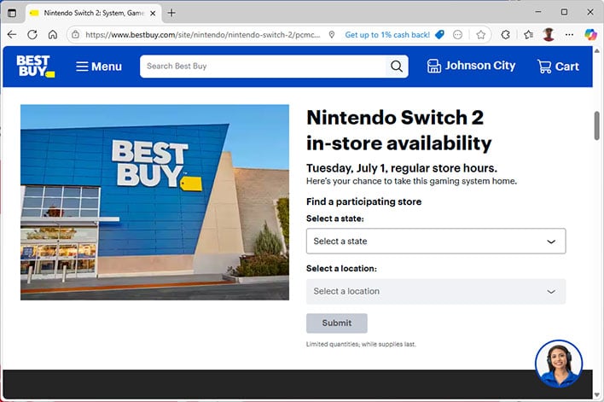The image size is (604, 402).
Task: Open the Johnson City store selector
Action: pos(471,66)
